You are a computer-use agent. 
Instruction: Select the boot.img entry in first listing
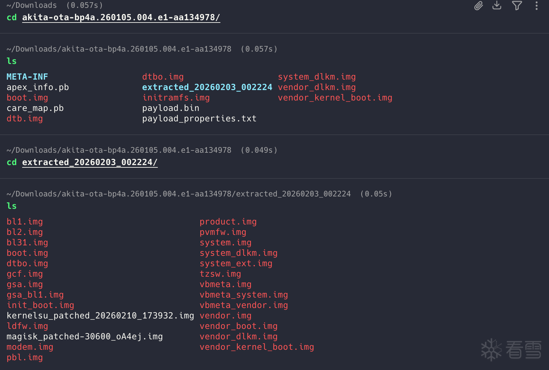pyautogui.click(x=27, y=97)
